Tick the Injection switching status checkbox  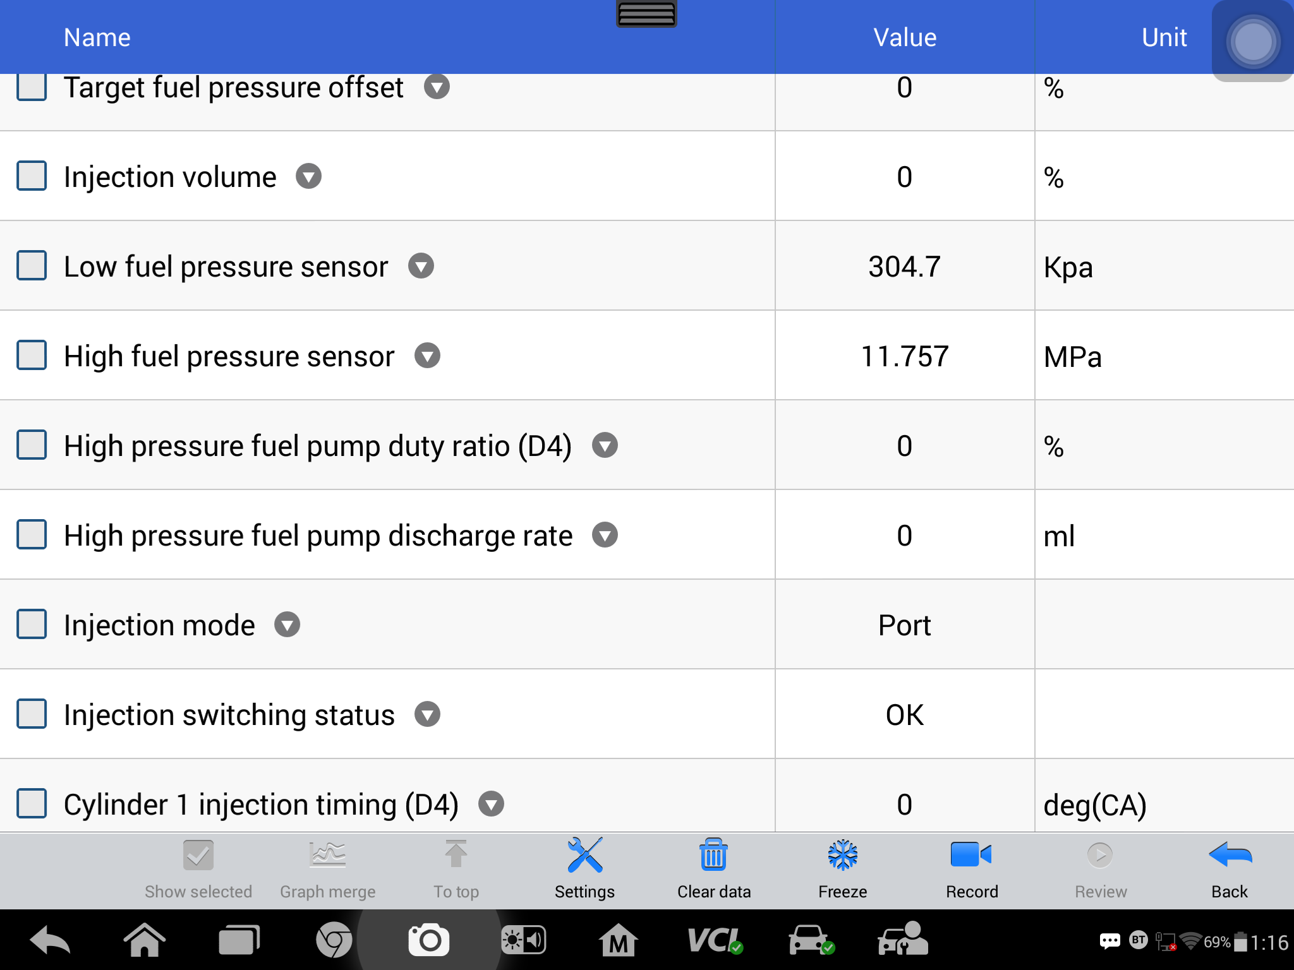point(32,714)
